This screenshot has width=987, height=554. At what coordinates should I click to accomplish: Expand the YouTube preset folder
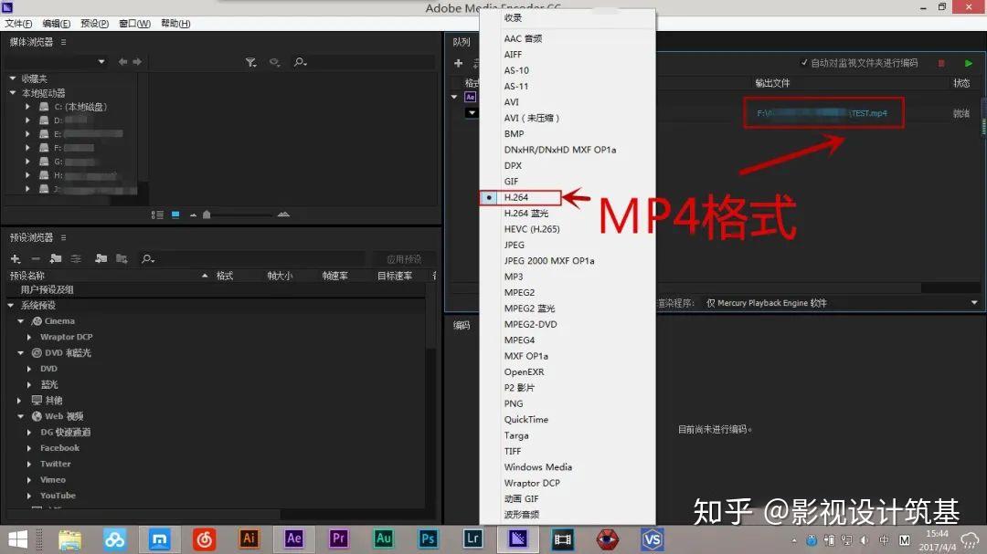pyautogui.click(x=29, y=496)
